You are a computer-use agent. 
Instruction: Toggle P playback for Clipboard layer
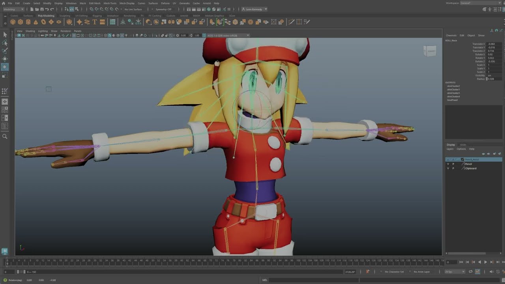tap(453, 168)
